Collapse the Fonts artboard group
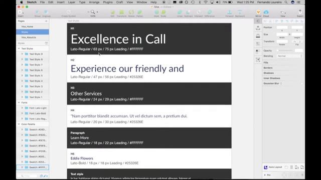The height and width of the screenshot is (180, 321). (19, 102)
